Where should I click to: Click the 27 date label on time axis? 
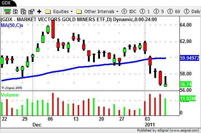point(121,119)
